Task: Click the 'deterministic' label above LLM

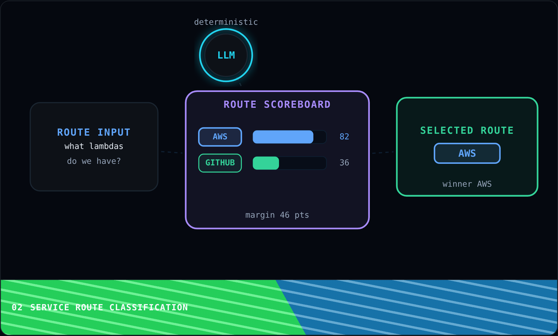Action: (226, 22)
